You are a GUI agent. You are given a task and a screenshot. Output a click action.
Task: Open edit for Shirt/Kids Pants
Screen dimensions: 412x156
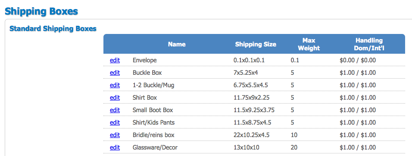tap(115, 123)
